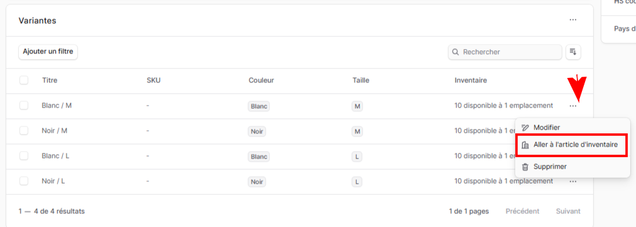Click inventory building icon in context menu

(x=525, y=145)
